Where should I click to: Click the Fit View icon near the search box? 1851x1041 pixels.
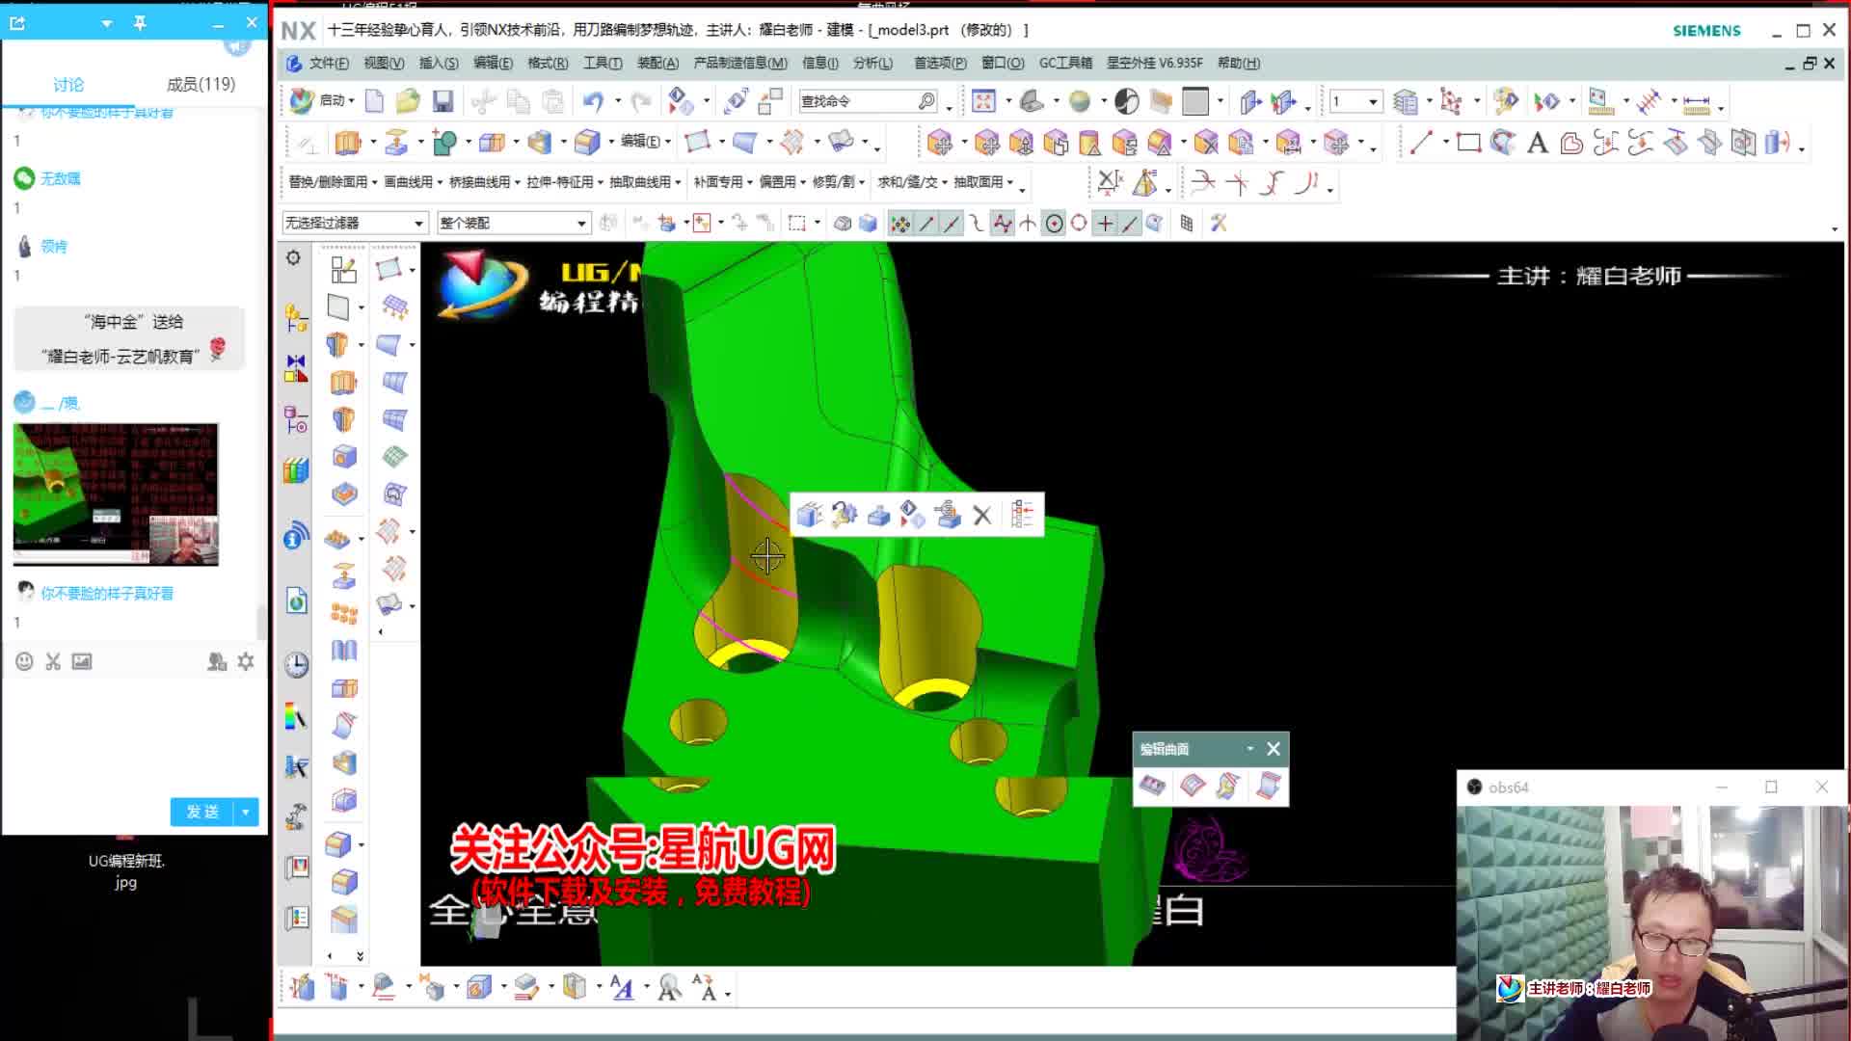click(x=984, y=100)
